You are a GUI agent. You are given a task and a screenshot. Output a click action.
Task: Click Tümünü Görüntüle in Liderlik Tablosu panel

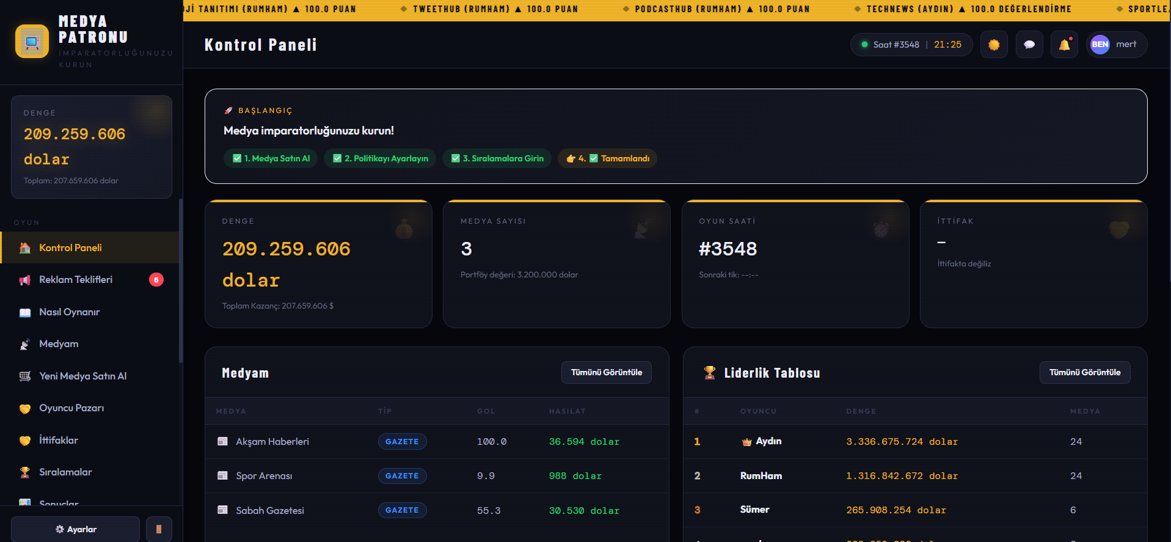pyautogui.click(x=1085, y=372)
